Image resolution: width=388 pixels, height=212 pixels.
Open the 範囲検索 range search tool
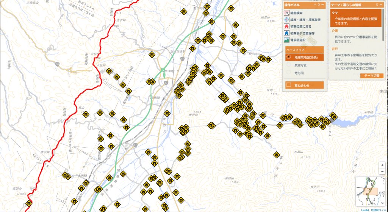[287, 13]
